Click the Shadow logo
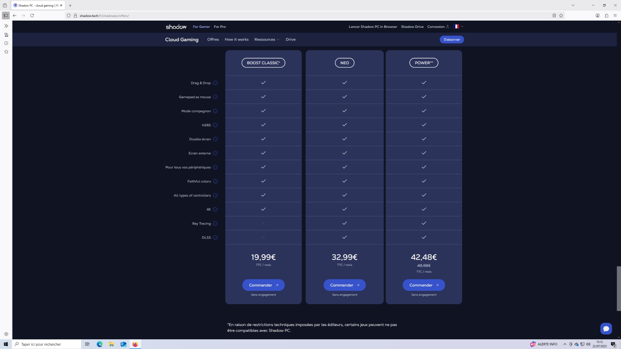 (x=176, y=27)
